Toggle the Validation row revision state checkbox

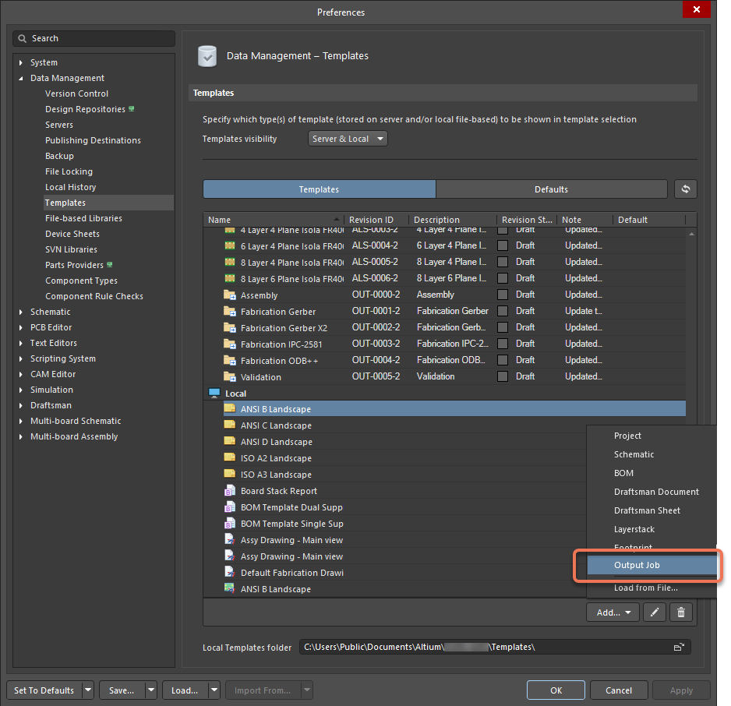point(503,377)
